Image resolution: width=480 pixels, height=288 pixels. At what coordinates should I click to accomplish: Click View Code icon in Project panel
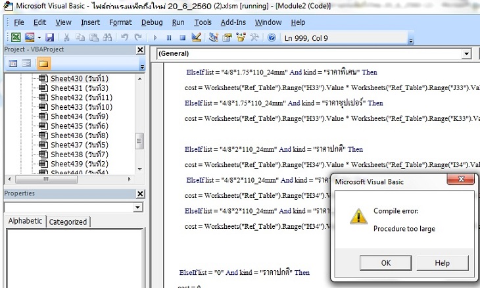tap(13, 64)
